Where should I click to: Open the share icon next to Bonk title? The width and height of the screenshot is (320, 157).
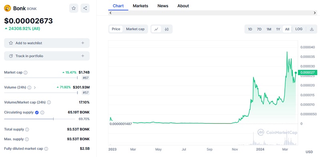click(85, 8)
